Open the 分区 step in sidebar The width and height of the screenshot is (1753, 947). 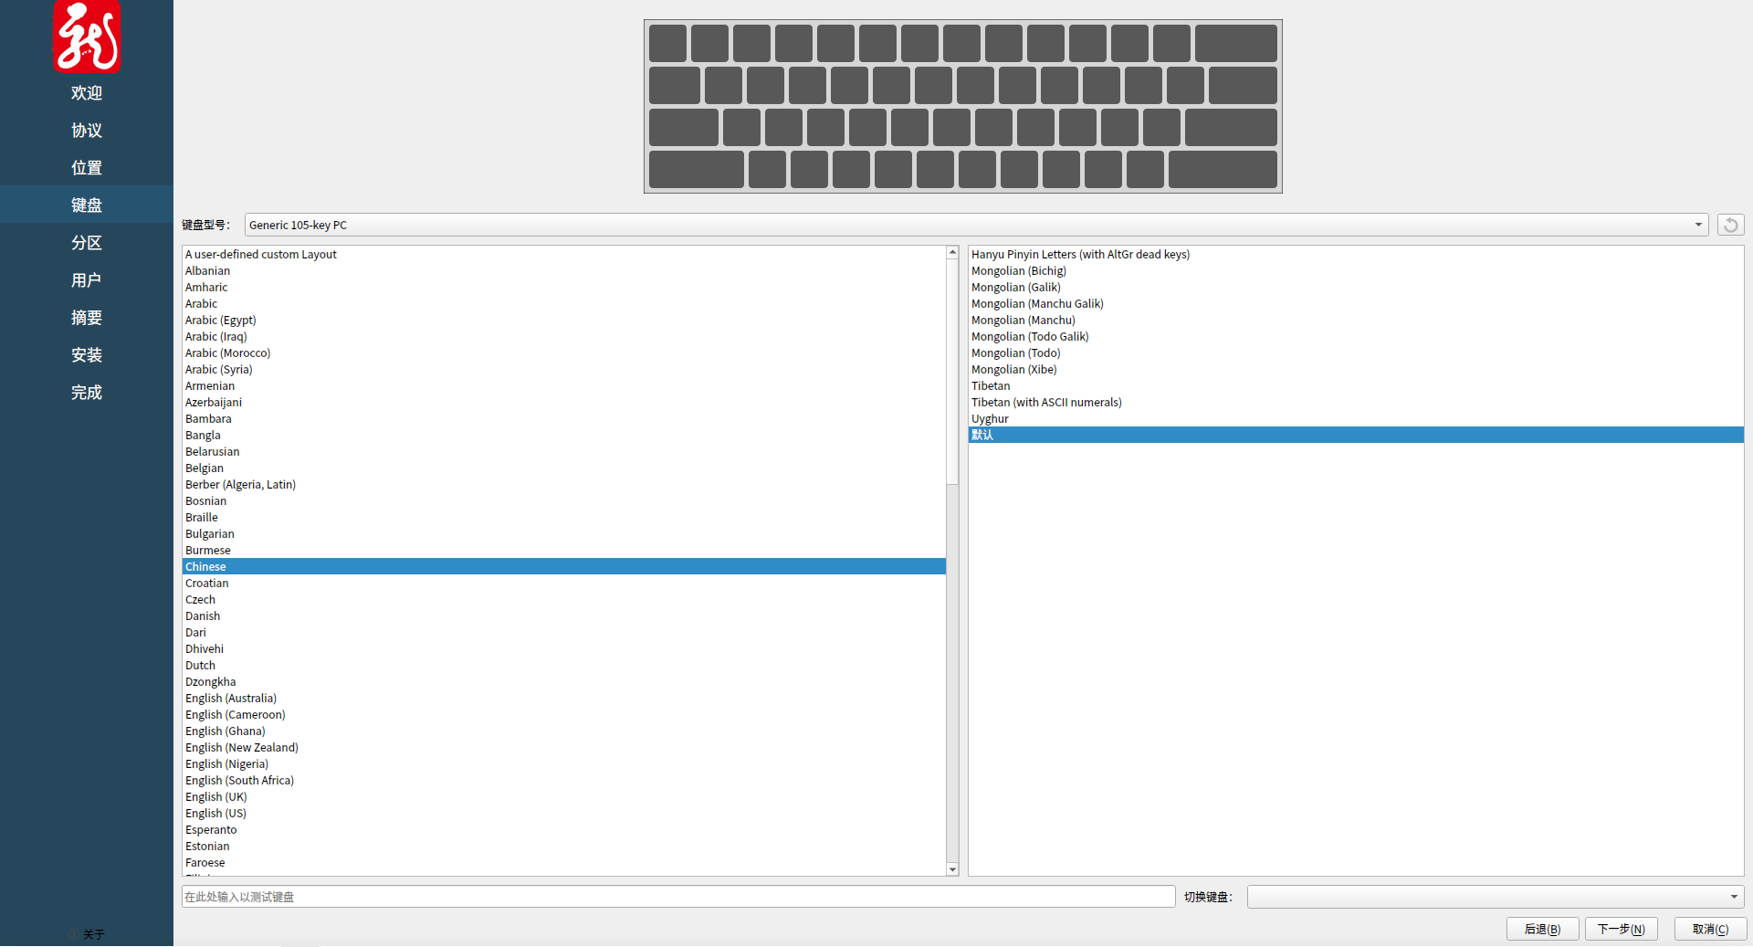point(87,243)
